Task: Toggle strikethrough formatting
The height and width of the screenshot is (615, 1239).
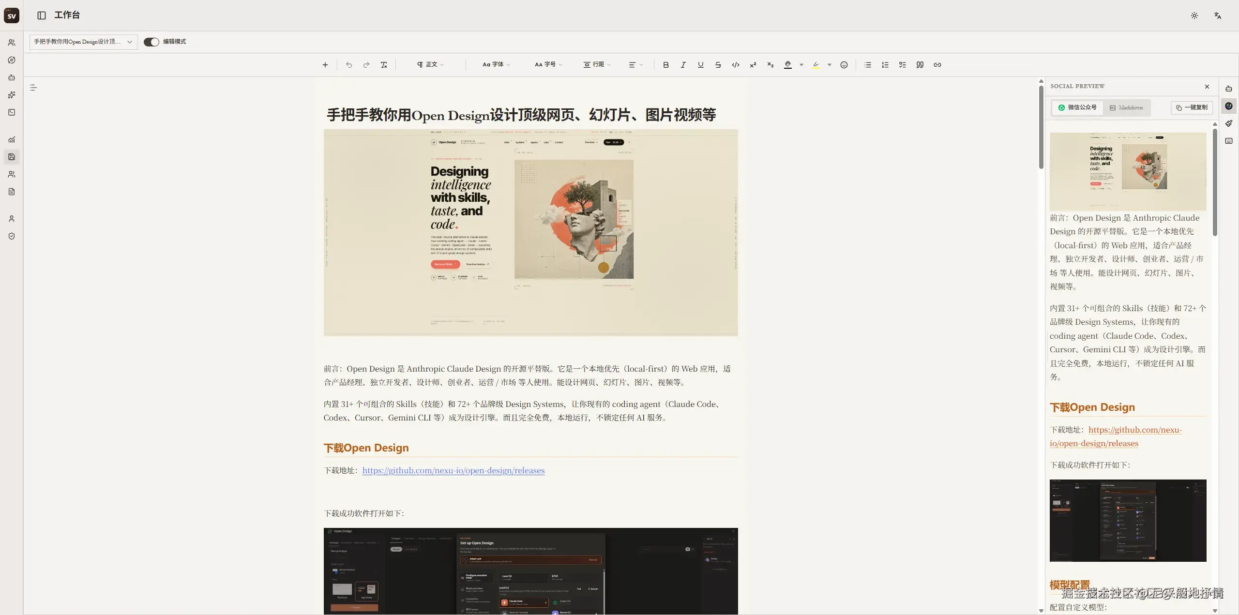Action: click(x=718, y=65)
